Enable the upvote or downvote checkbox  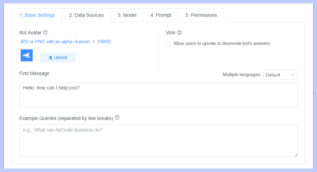(168, 44)
